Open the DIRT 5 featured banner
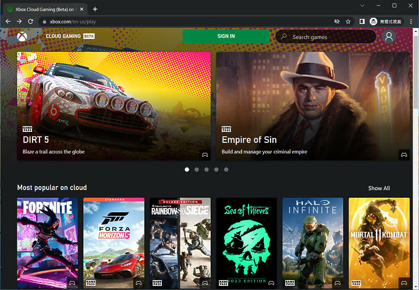Screen dimensions: 419x290 114,106
